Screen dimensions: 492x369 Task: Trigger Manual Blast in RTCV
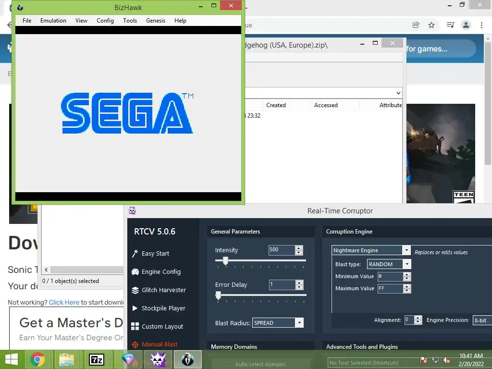pos(155,344)
